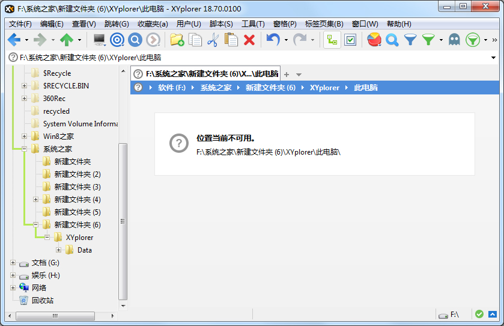Open the 编辑(E) menu
The height and width of the screenshot is (326, 504).
(x=52, y=24)
